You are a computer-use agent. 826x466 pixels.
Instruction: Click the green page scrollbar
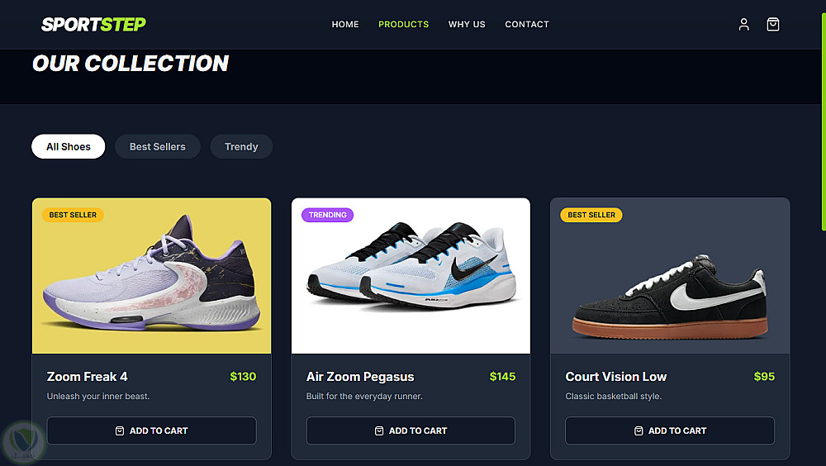point(824,121)
